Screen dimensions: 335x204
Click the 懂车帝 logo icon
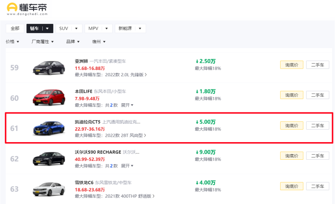tap(13, 8)
